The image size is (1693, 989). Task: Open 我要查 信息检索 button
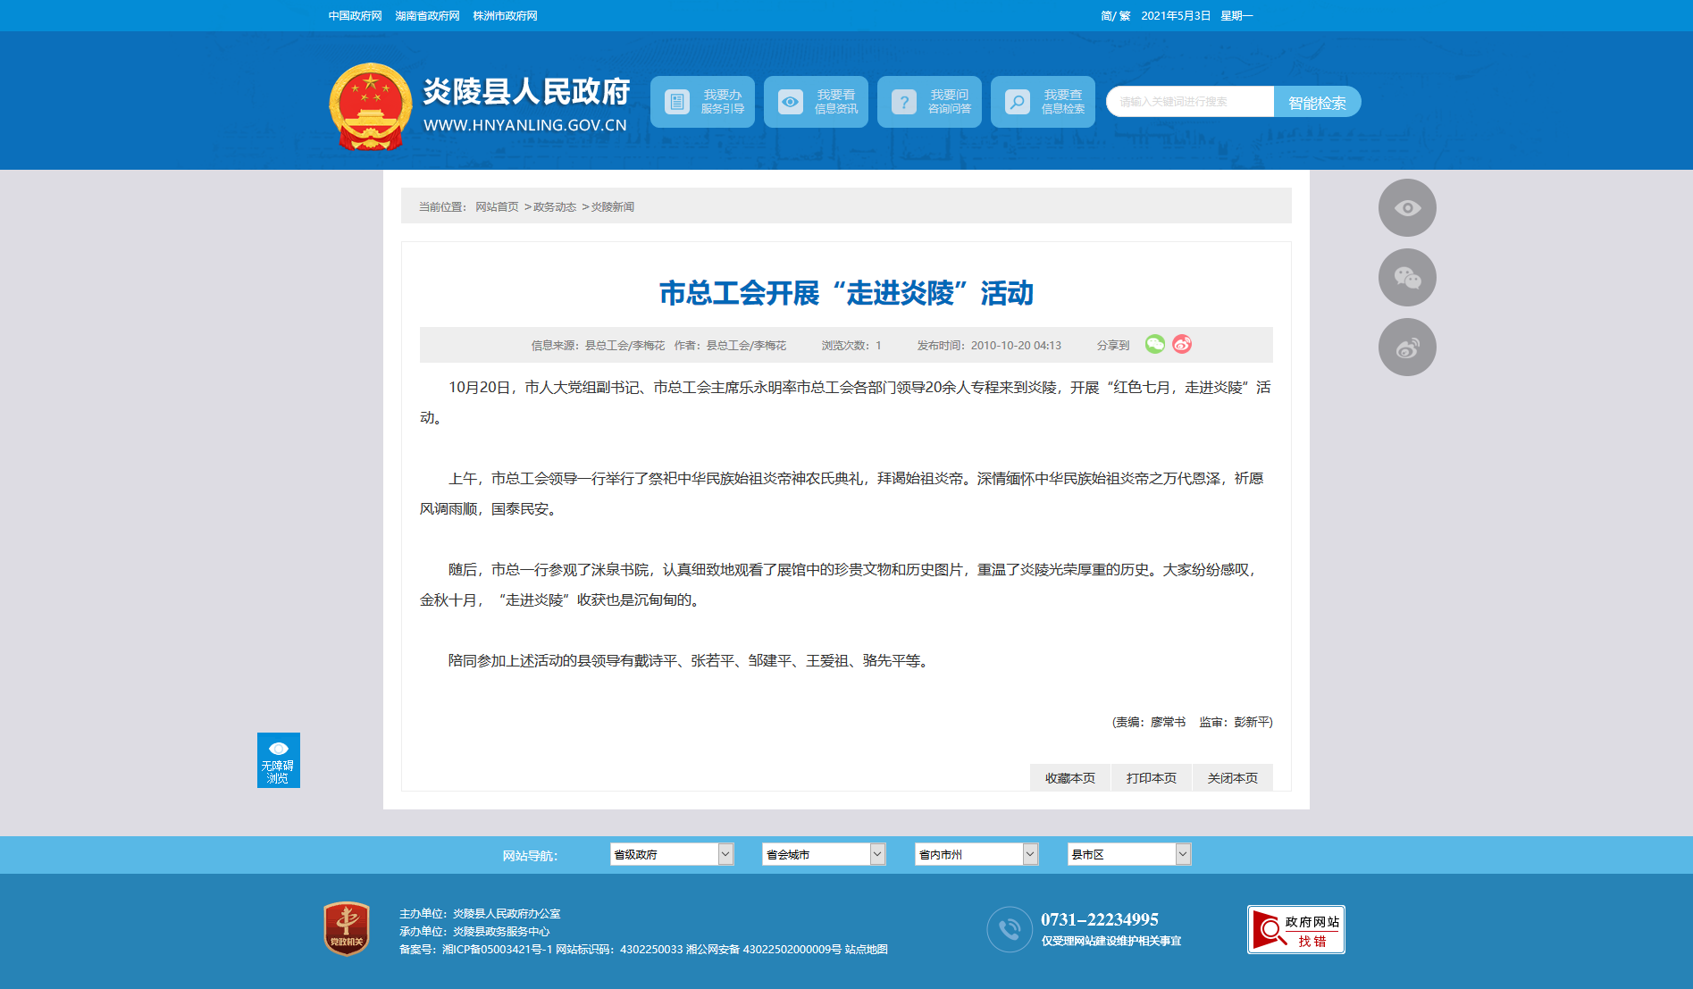[1043, 102]
